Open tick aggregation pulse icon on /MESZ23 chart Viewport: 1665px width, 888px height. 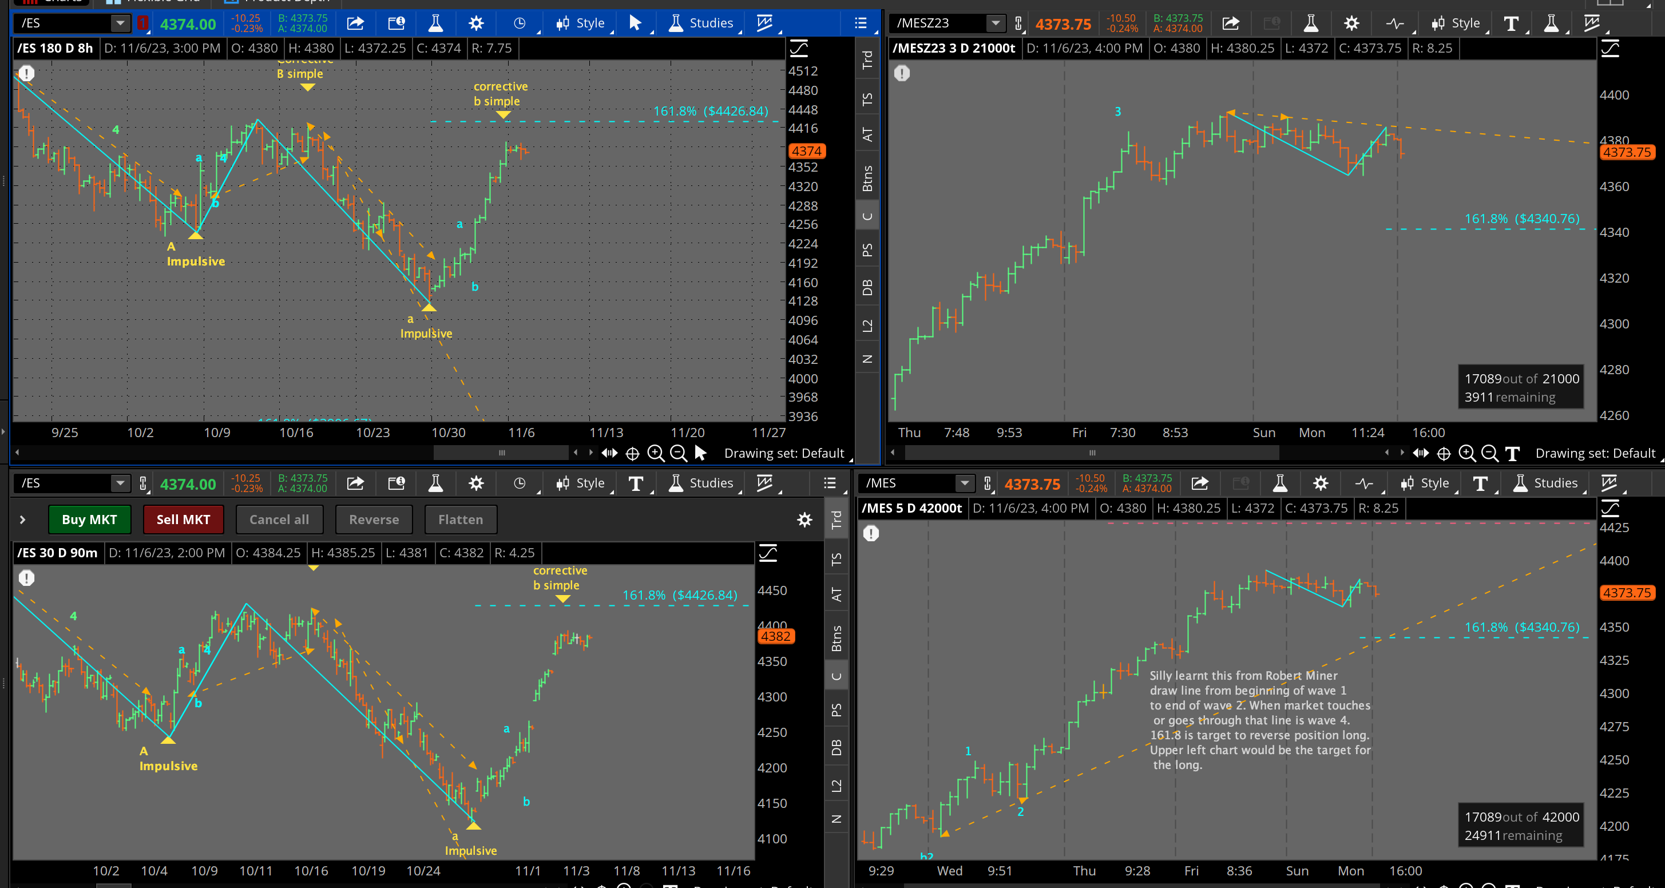tap(1395, 23)
